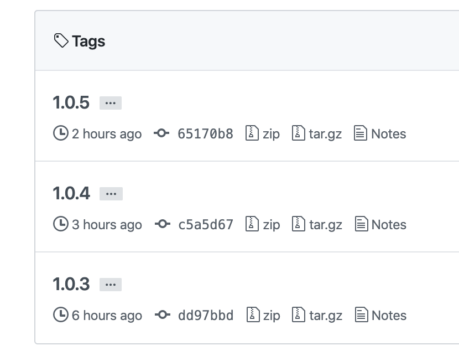Click the clock icon next to 6 hours ago

pyautogui.click(x=60, y=315)
